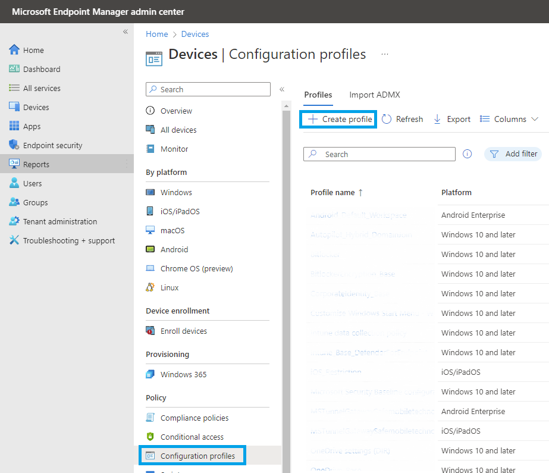This screenshot has height=473, width=549.
Task: Click the Devices monitor icon in left navigation
Action: (x=14, y=106)
